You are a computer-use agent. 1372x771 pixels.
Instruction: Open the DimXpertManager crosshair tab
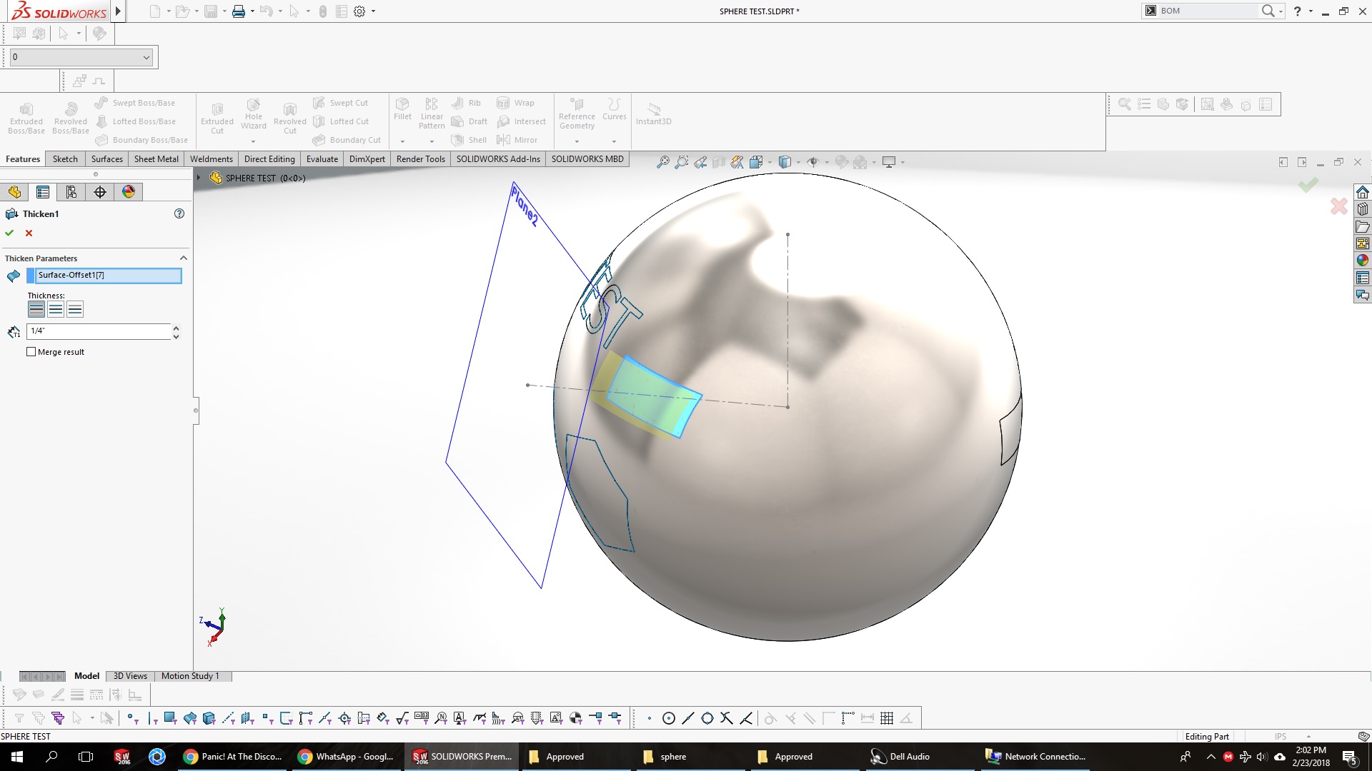(x=100, y=192)
